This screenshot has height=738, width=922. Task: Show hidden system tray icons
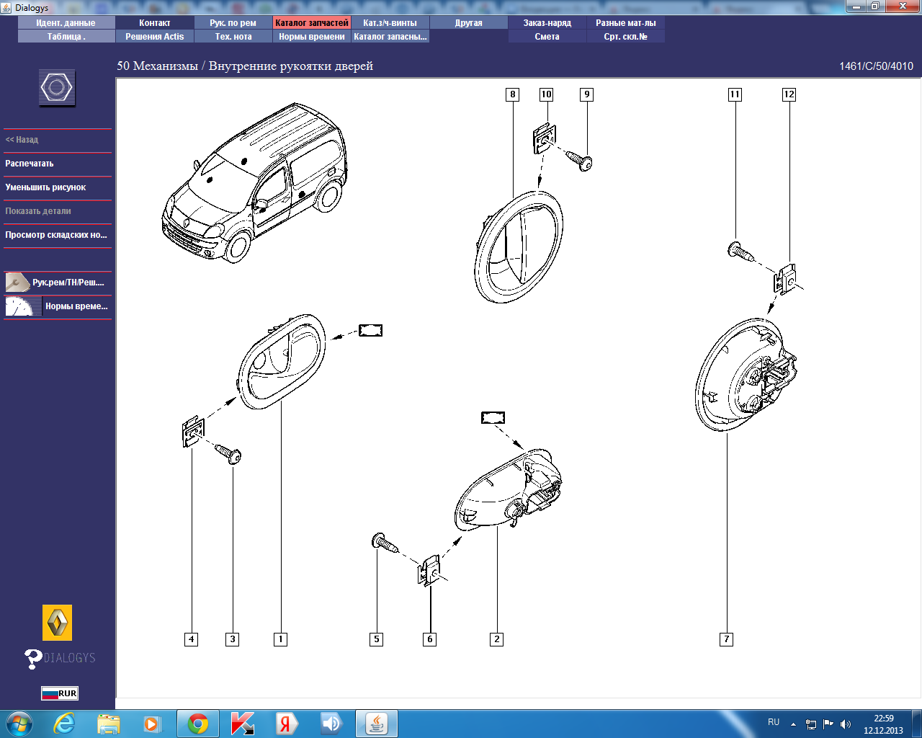(793, 724)
